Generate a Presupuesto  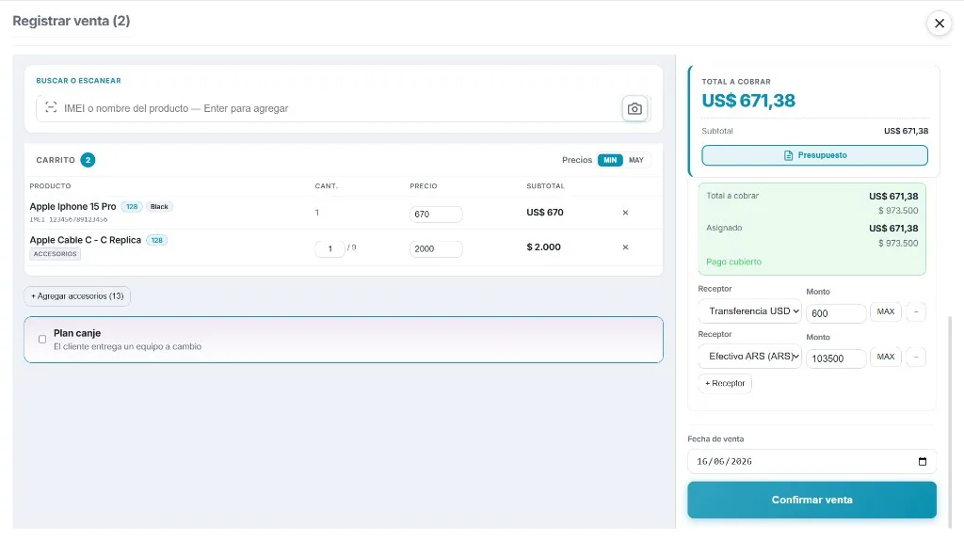[x=814, y=155]
